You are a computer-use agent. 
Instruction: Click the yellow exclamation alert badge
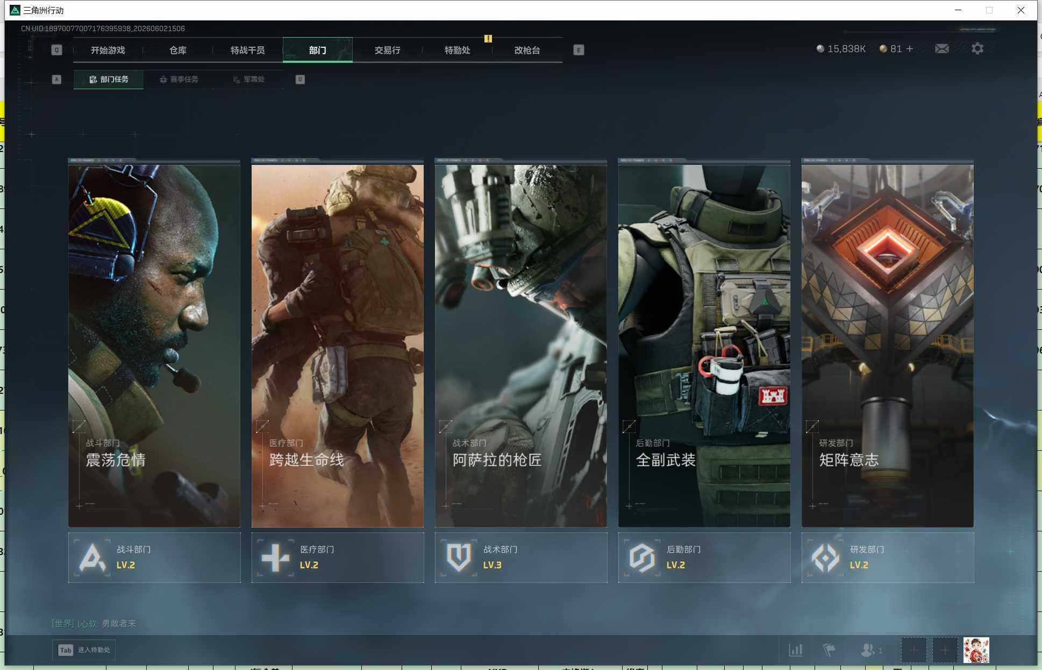tap(488, 39)
